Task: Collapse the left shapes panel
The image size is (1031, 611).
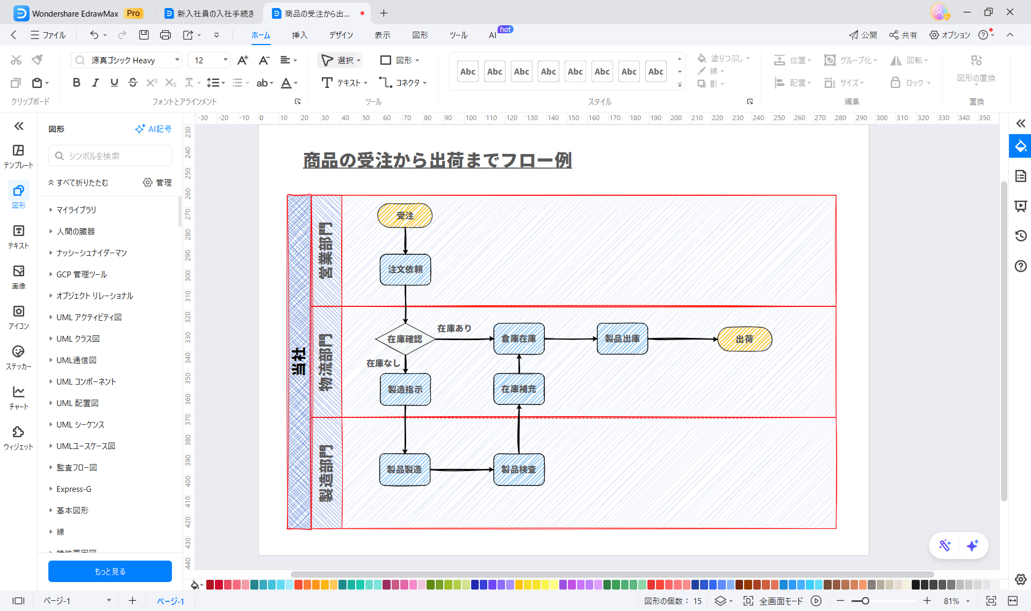Action: click(x=19, y=126)
